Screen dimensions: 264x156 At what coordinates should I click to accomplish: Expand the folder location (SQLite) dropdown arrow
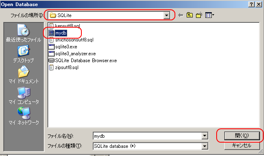tap(166, 15)
